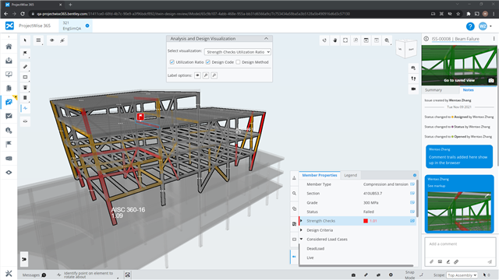This screenshot has height=280, width=499.
Task: Open the Messages status bar button
Action: pyautogui.click(x=34, y=275)
